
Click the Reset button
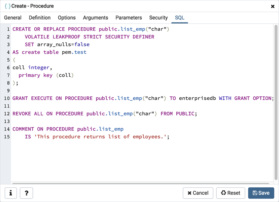(231, 193)
